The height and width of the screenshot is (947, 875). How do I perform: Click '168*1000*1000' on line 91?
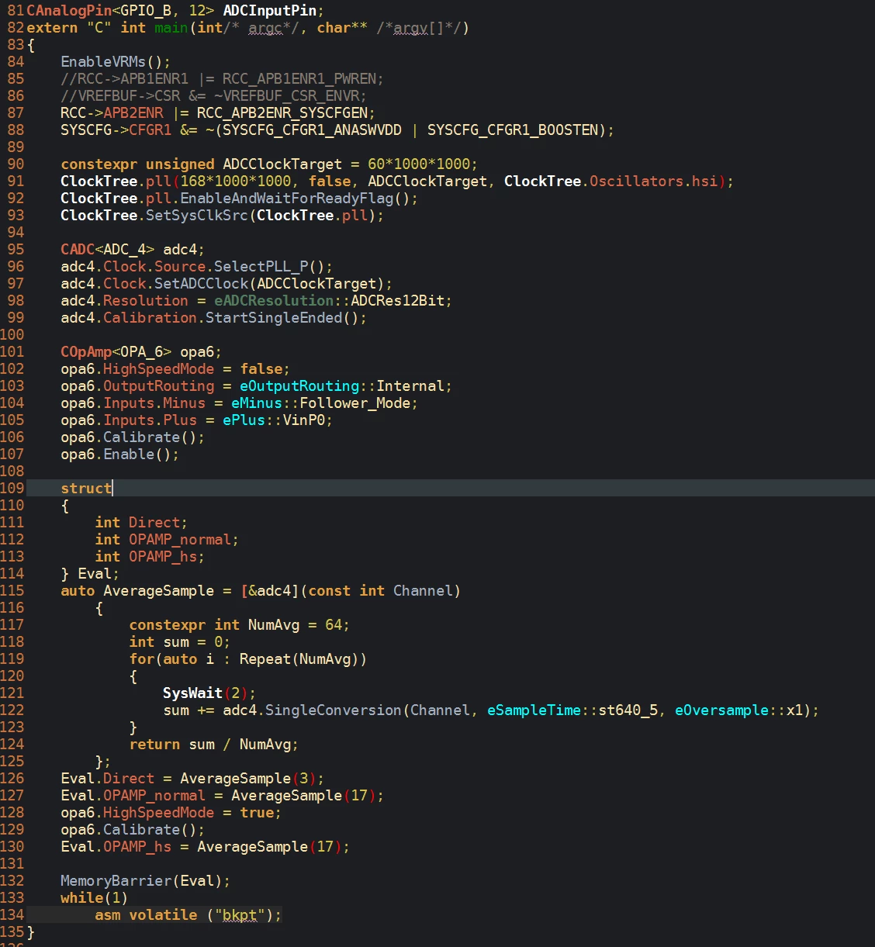click(236, 181)
